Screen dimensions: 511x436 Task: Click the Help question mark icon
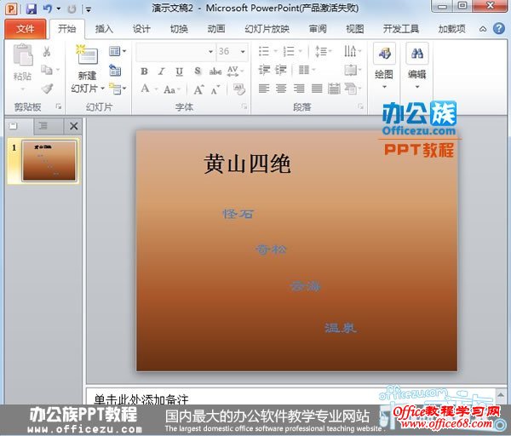tap(500, 28)
